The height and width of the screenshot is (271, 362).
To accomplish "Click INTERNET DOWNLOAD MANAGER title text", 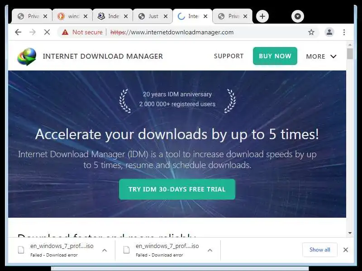I will (x=103, y=56).
